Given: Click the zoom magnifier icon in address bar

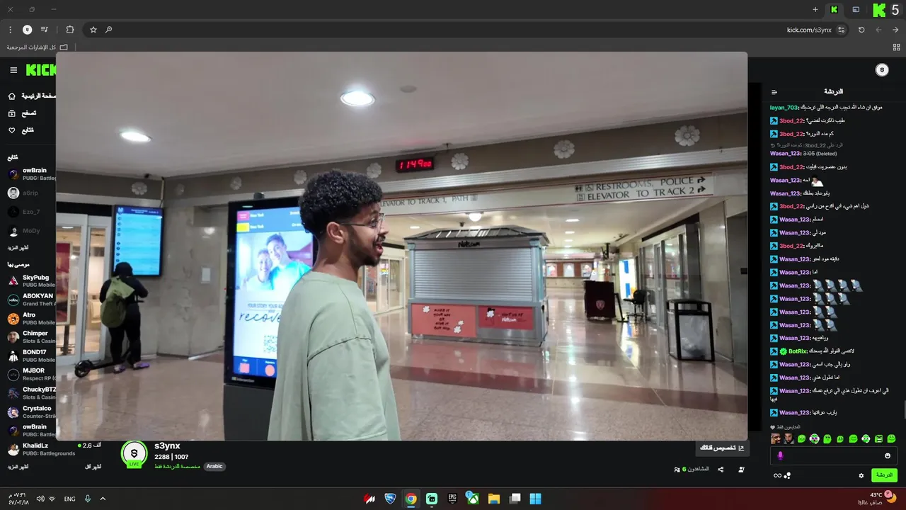Looking at the screenshot, I should coord(108,30).
